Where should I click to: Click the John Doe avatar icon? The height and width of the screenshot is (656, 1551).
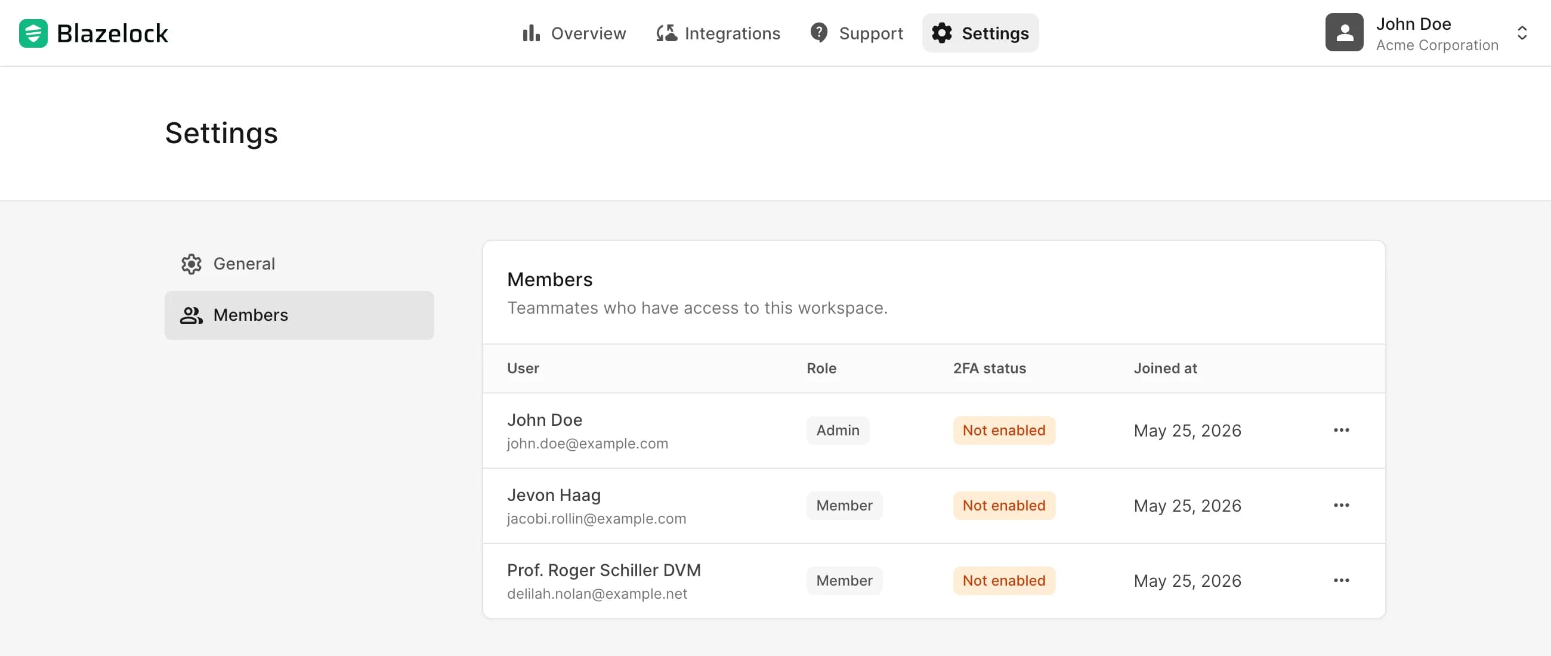[1344, 32]
